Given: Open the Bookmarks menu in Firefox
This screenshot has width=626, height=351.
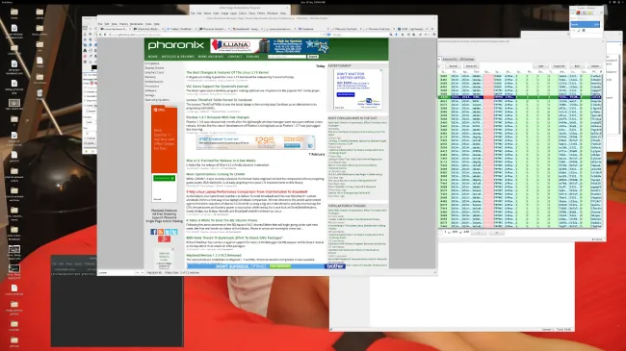Looking at the screenshot, I should click(137, 24).
